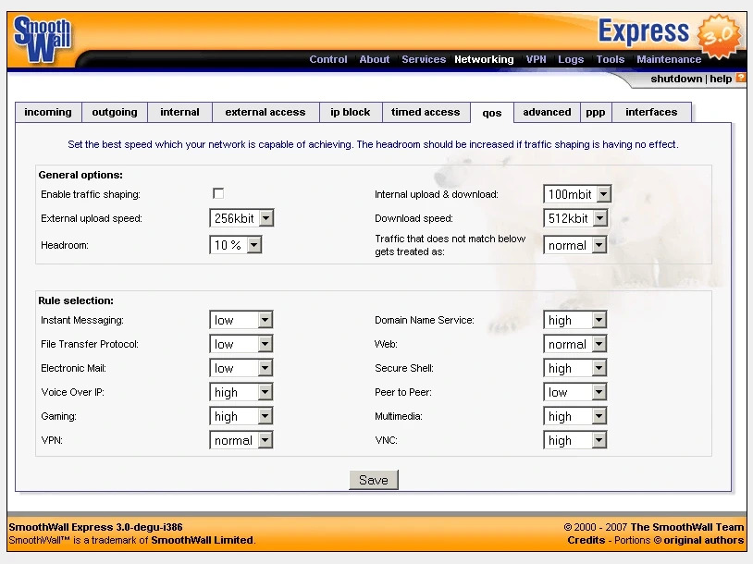Open Voice Over IP priority dropdown

click(241, 392)
